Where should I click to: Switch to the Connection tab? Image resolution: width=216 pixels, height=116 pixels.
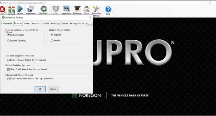point(7,24)
